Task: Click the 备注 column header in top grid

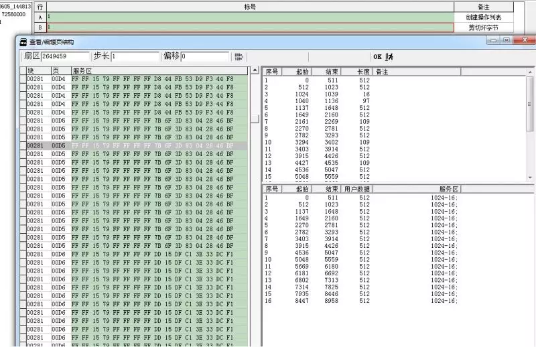Action: pyautogui.click(x=492, y=6)
